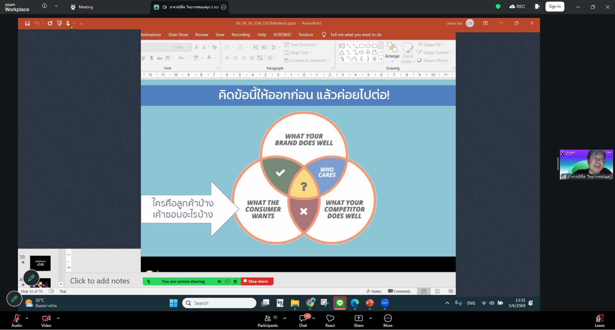
Task: Open Customize Quick Access Toolbar arrow
Action: point(81,24)
